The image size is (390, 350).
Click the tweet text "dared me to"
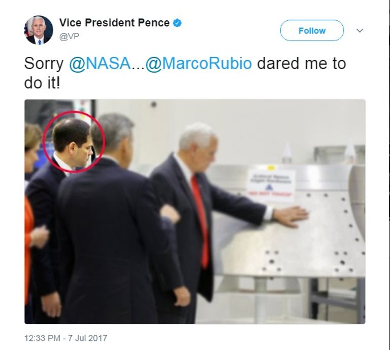tap(302, 63)
